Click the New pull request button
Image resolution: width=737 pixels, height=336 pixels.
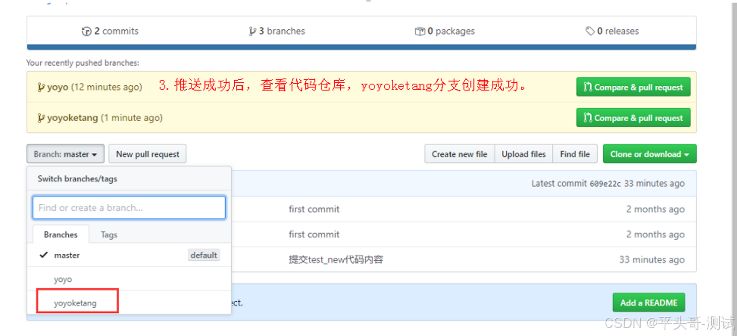(147, 154)
